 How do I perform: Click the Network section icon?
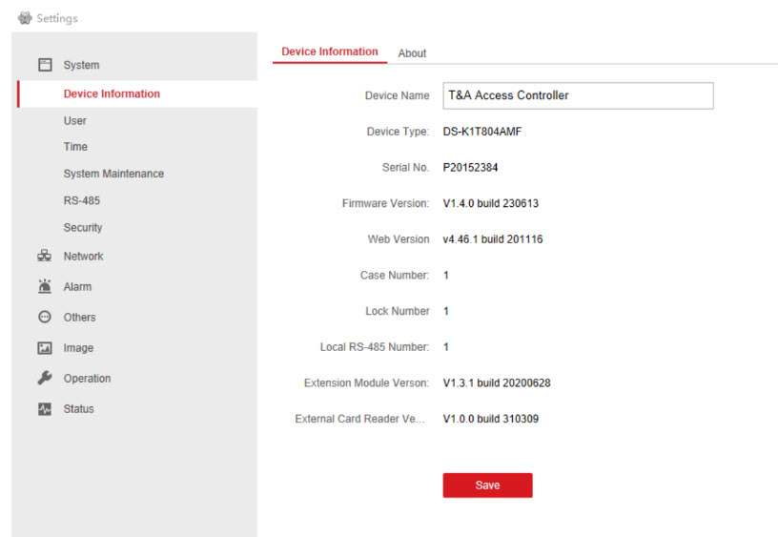[44, 256]
